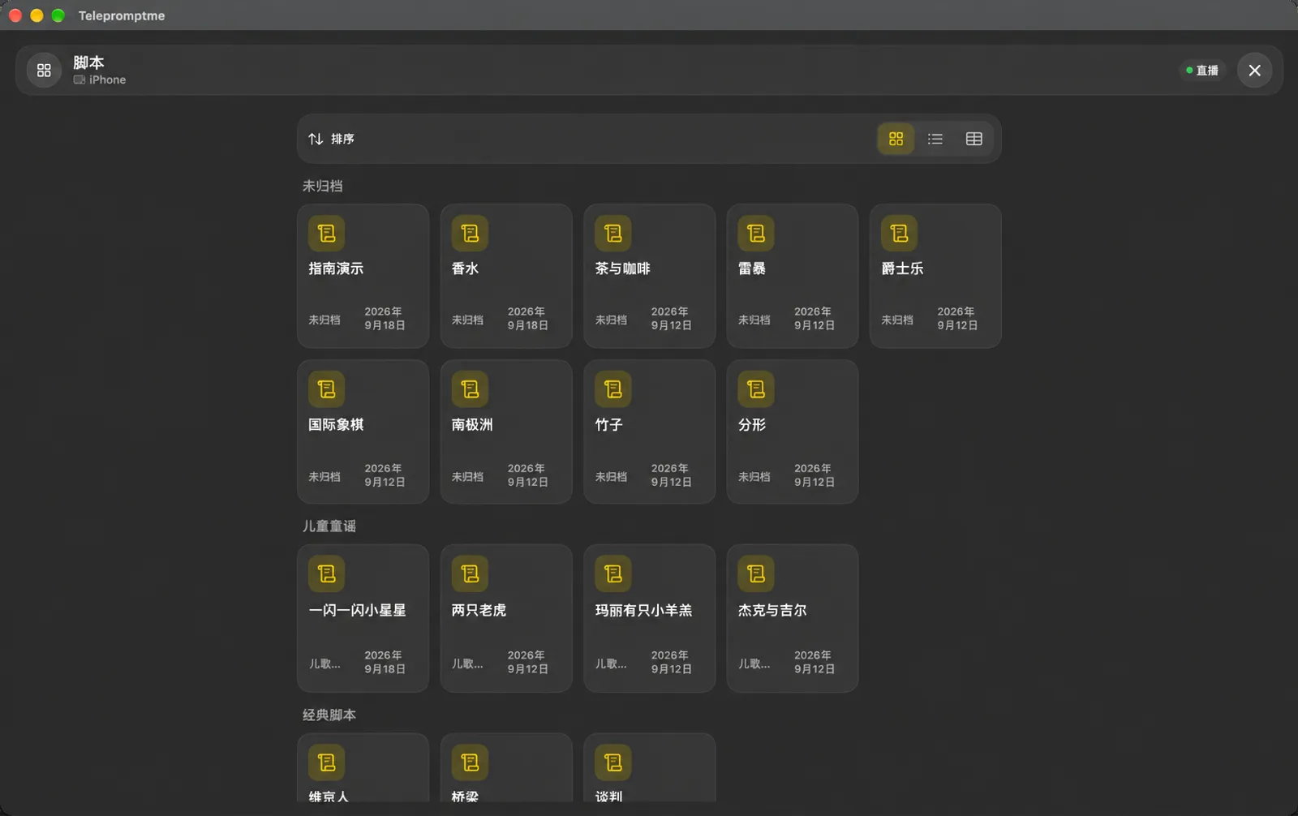Screen dimensions: 1298x816
Task: Click the script icon on 香水 card
Action: click(x=470, y=234)
